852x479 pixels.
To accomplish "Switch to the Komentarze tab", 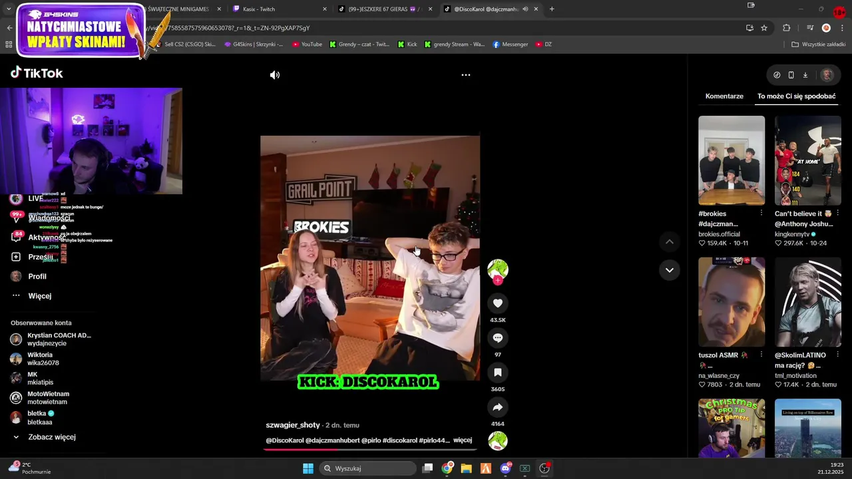I will (x=724, y=96).
